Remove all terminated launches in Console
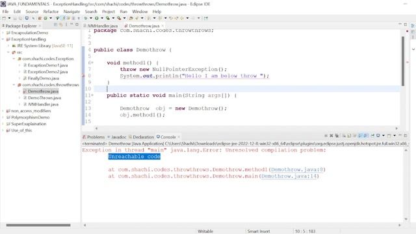Screen dimensions: 416x234 tap(337, 136)
